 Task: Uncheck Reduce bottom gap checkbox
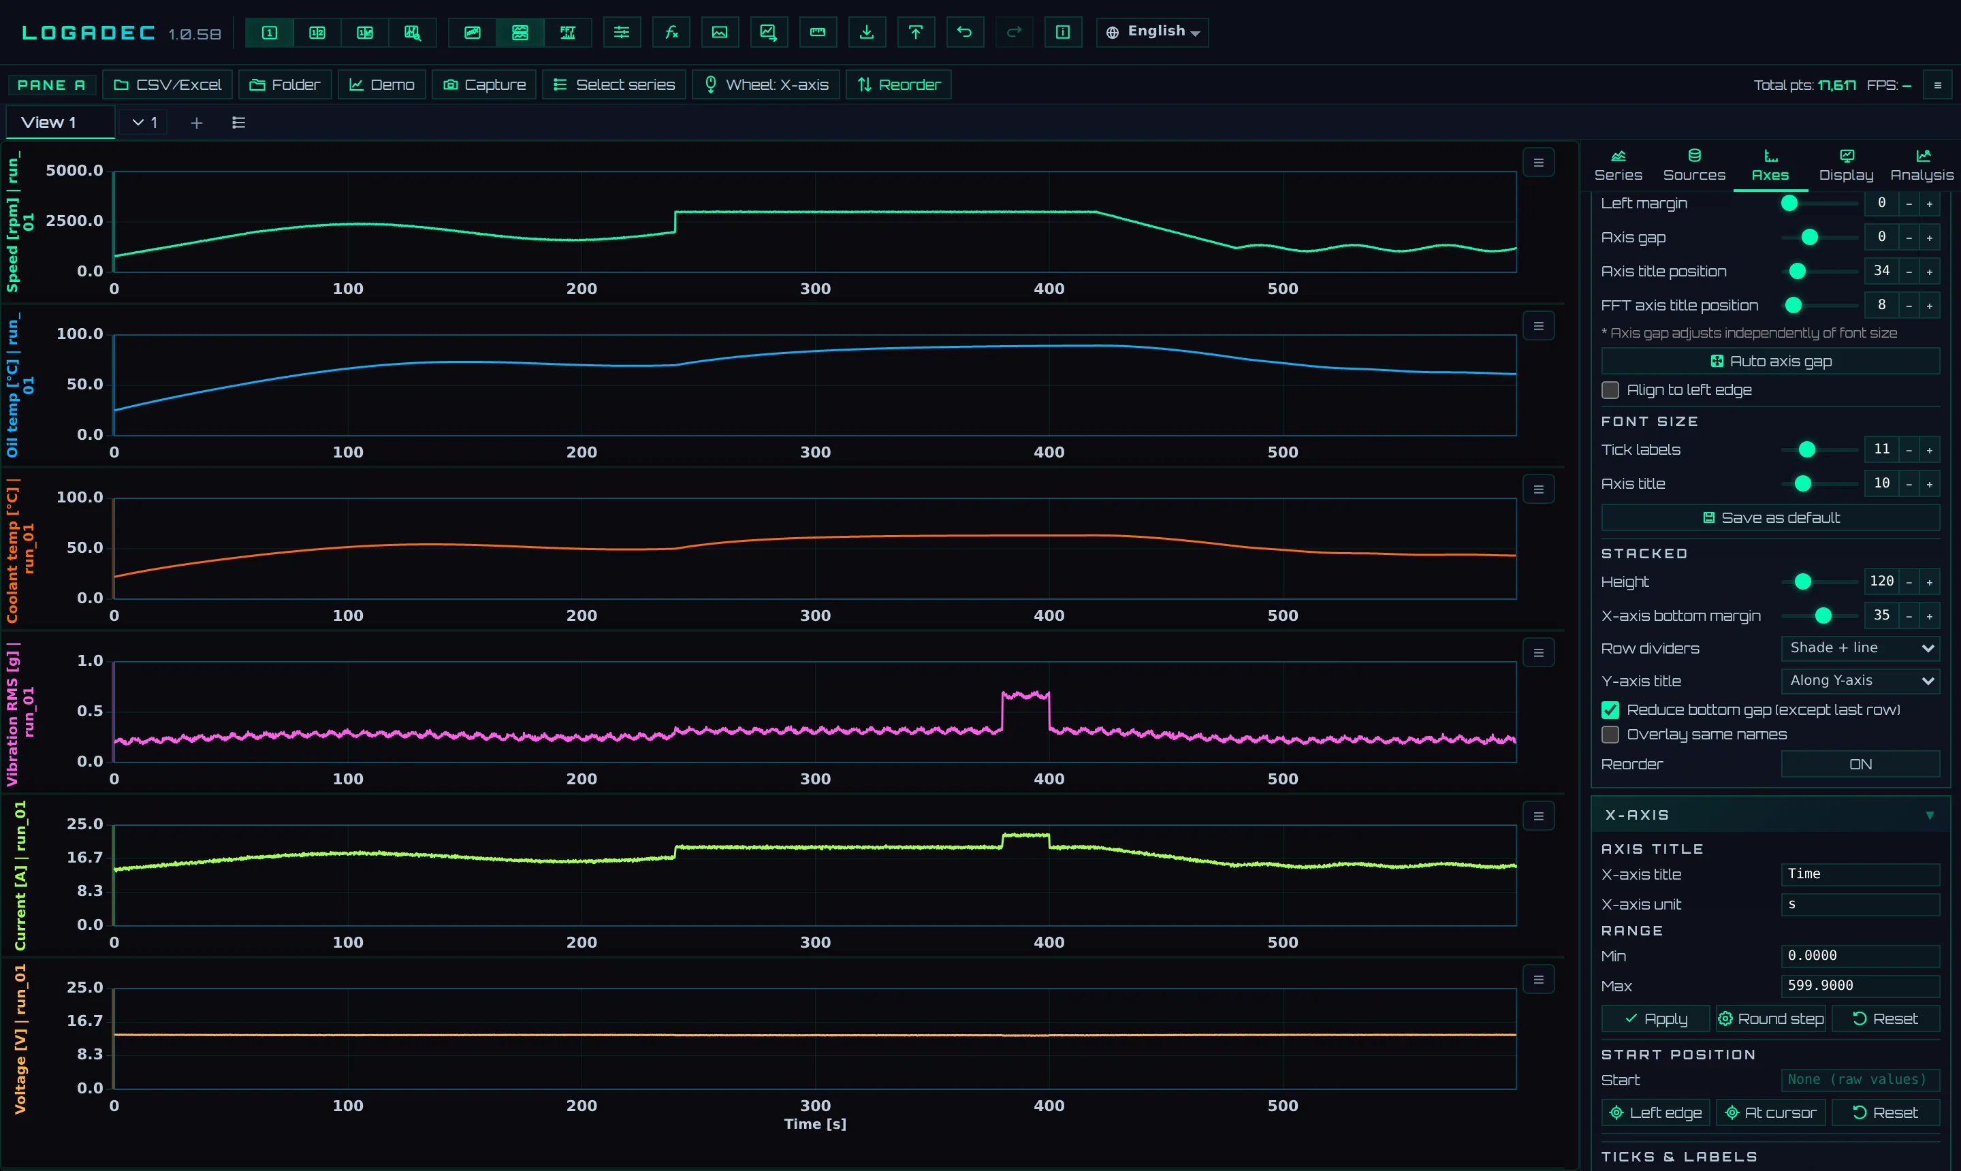click(1610, 710)
